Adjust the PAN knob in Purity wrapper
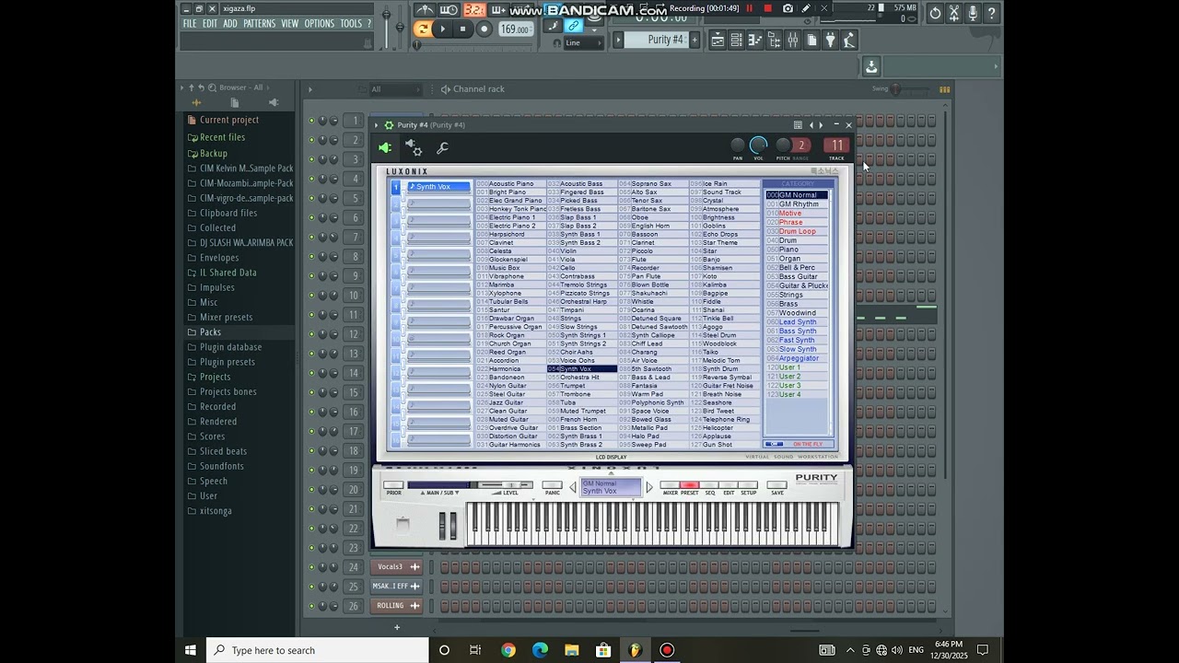 [x=738, y=145]
